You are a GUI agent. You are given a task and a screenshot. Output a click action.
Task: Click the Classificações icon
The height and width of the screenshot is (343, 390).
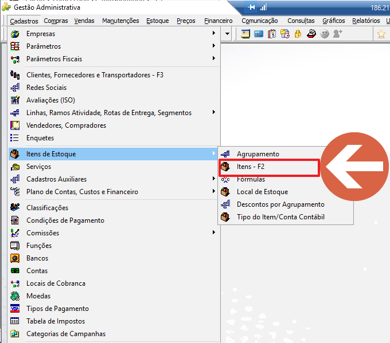pos(15,208)
